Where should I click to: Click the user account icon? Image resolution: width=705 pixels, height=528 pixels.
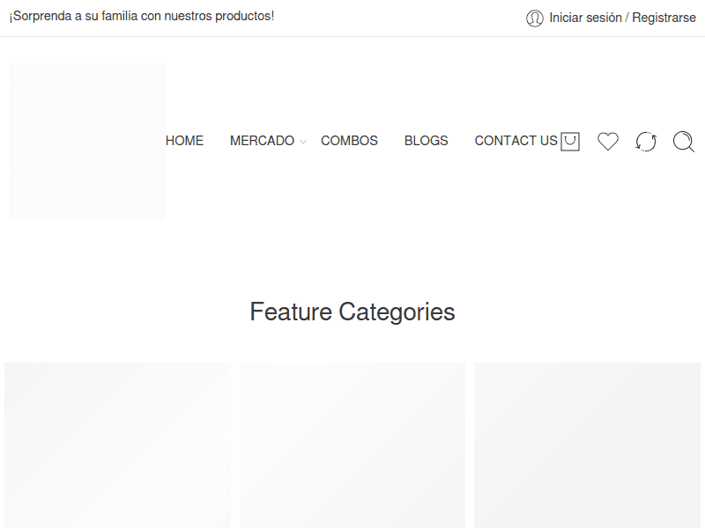[x=535, y=18]
